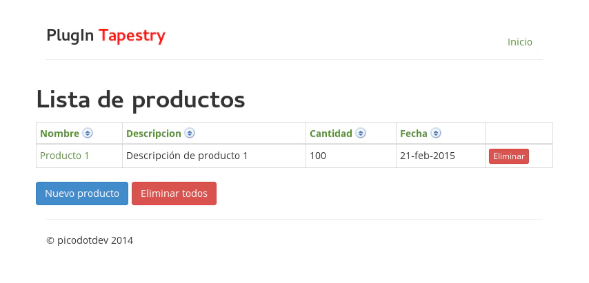Open the Inicio navigation link

pos(520,42)
